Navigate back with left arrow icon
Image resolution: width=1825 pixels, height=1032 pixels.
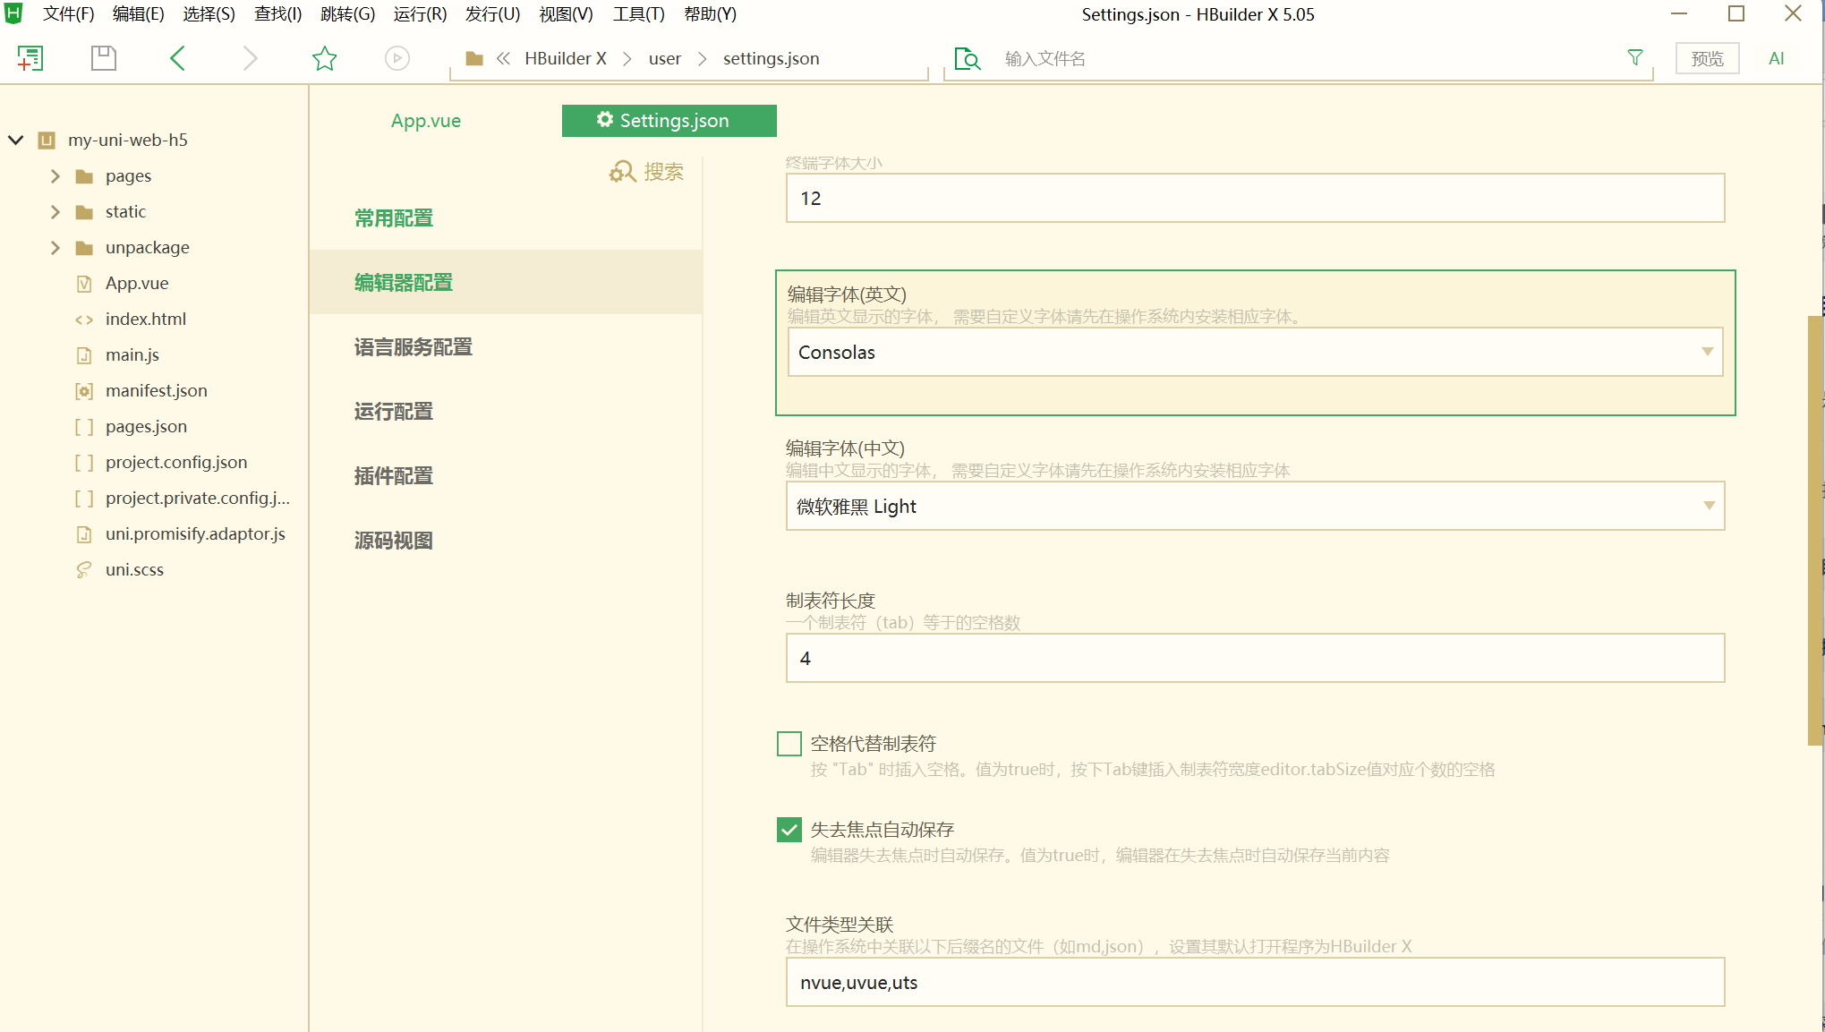click(x=177, y=59)
